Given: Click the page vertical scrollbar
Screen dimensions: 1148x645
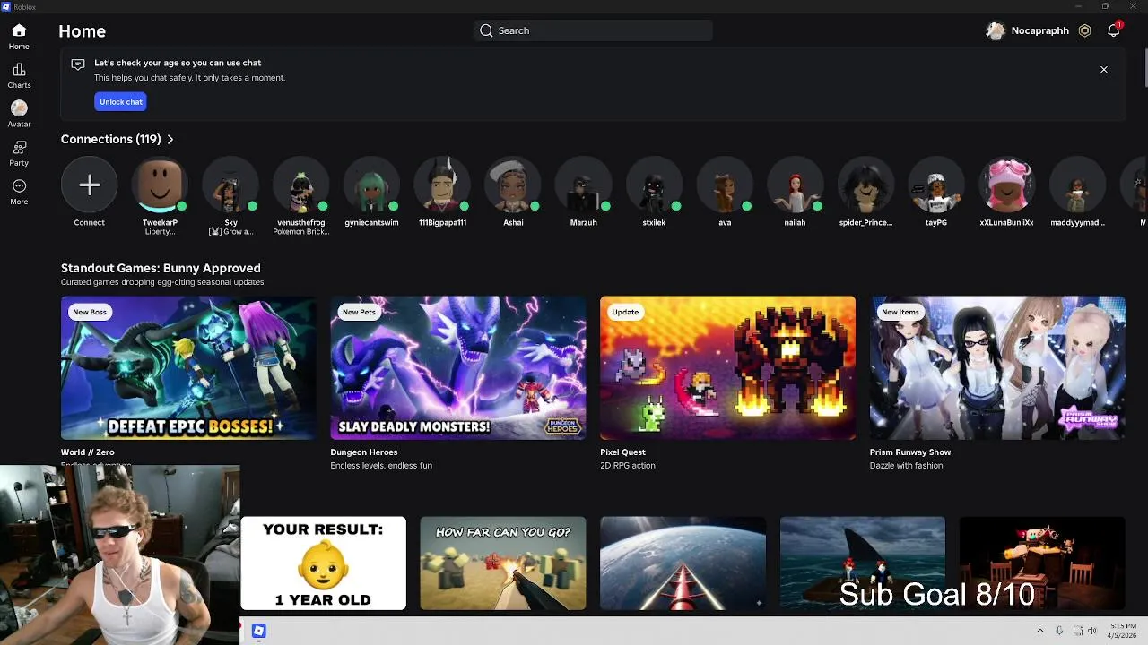Looking at the screenshot, I should 1144,67.
